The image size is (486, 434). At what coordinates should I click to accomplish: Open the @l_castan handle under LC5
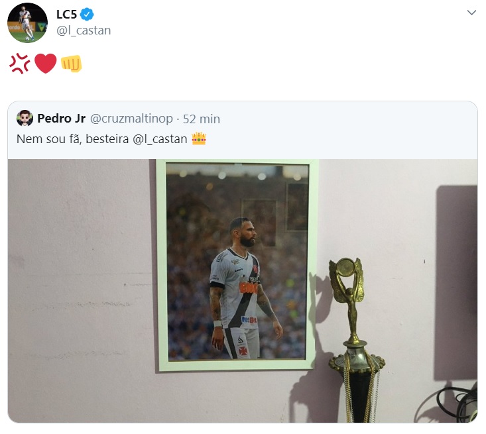point(84,30)
